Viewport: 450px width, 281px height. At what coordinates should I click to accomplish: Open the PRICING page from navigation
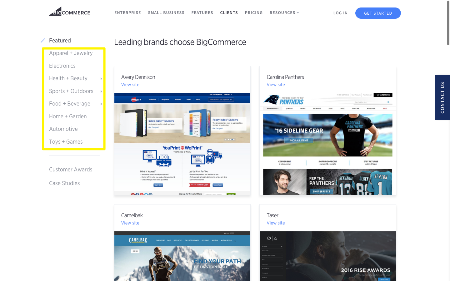tap(254, 12)
